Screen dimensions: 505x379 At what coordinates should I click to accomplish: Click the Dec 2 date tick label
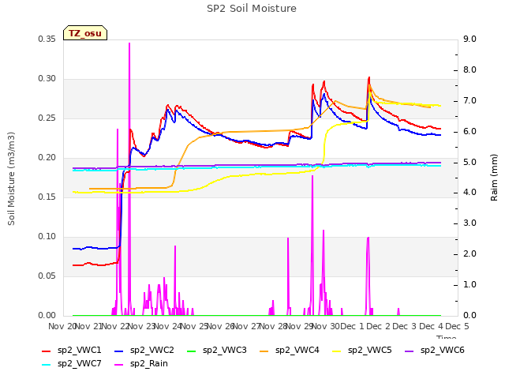click(x=379, y=326)
